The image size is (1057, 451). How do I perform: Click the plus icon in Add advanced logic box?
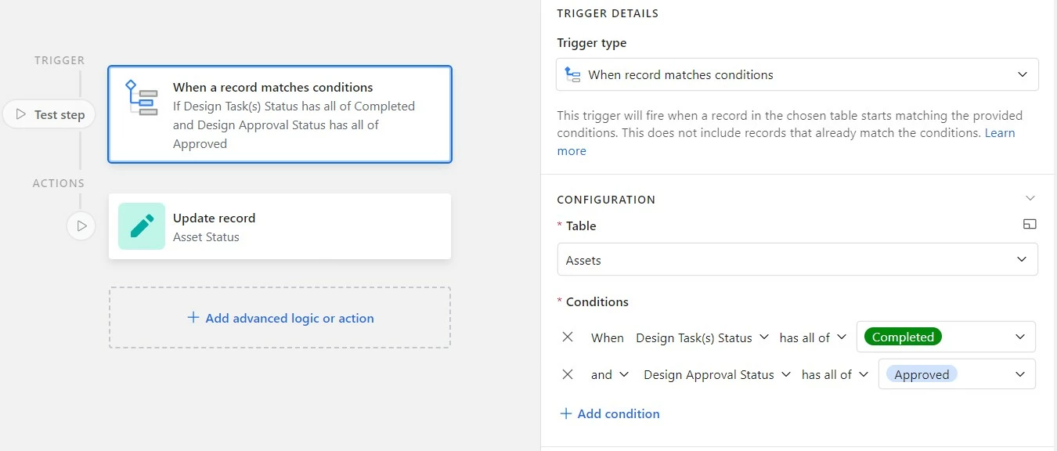tap(193, 318)
